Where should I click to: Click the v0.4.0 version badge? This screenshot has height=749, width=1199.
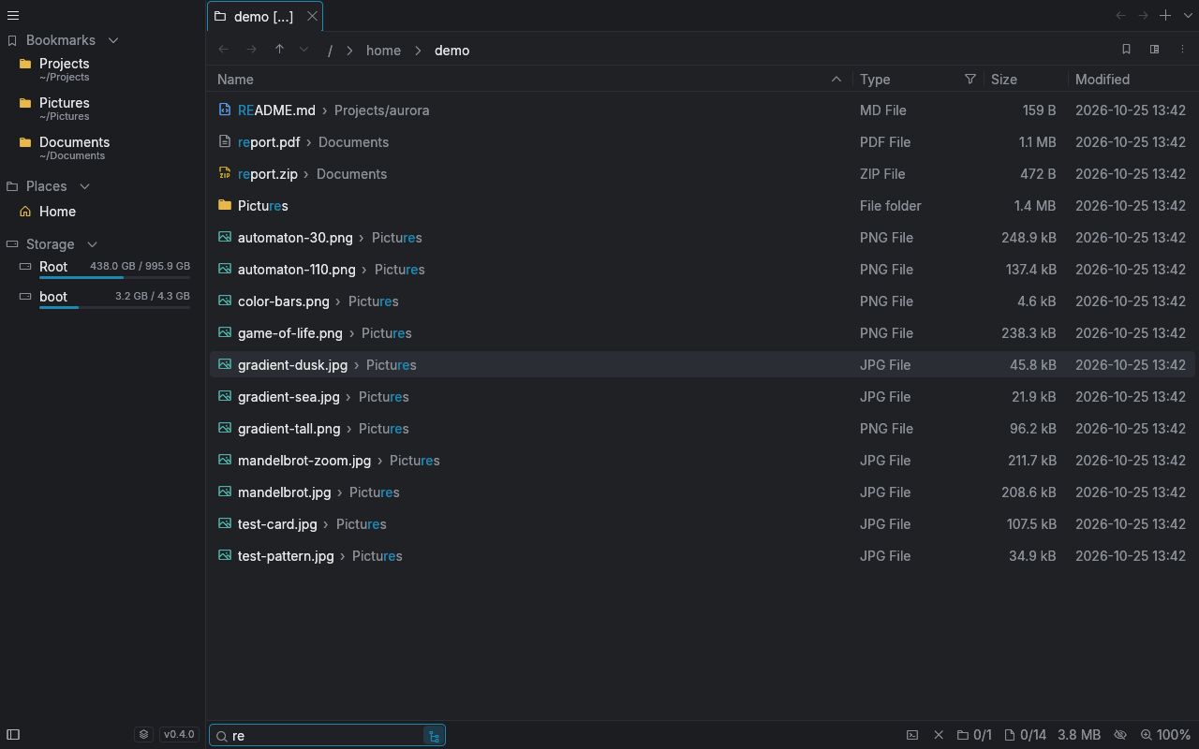[179, 735]
